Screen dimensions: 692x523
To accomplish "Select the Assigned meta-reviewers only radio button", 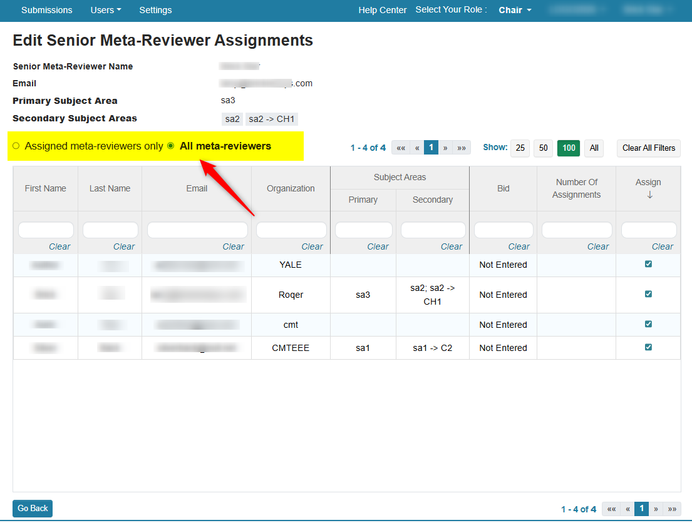I will (x=16, y=146).
